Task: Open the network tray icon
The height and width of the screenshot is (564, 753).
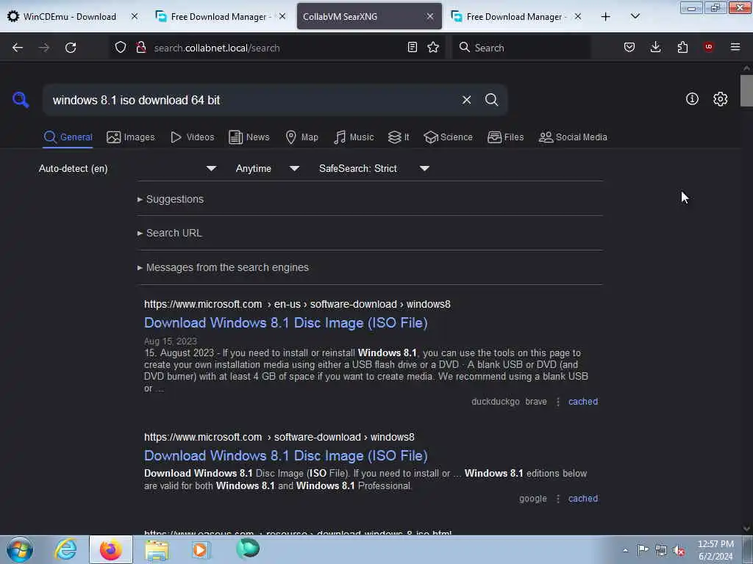Action: click(661, 551)
